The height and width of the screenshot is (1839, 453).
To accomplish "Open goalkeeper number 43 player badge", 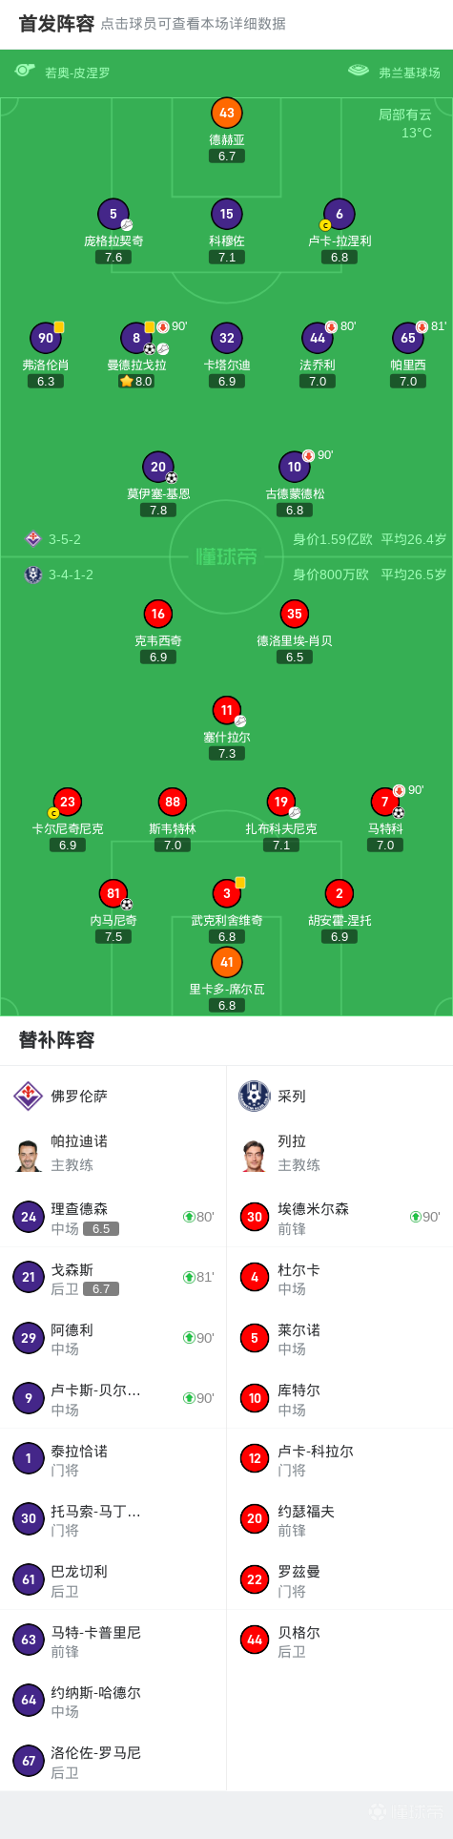I will pos(227,113).
